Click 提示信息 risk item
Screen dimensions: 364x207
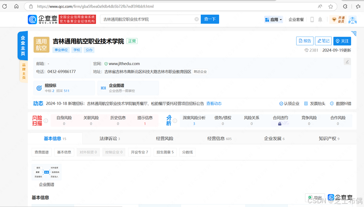145,121
